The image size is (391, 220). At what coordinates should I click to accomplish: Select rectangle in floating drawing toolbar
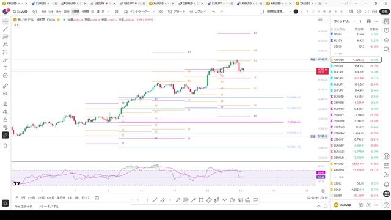click(201, 200)
